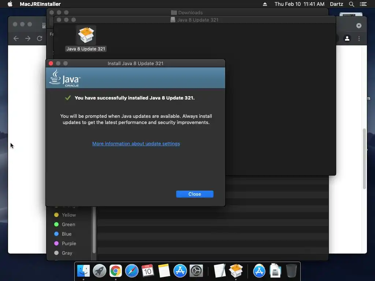Open Safari from the Dock
Image resolution: width=375 pixels, height=281 pixels.
(131, 271)
